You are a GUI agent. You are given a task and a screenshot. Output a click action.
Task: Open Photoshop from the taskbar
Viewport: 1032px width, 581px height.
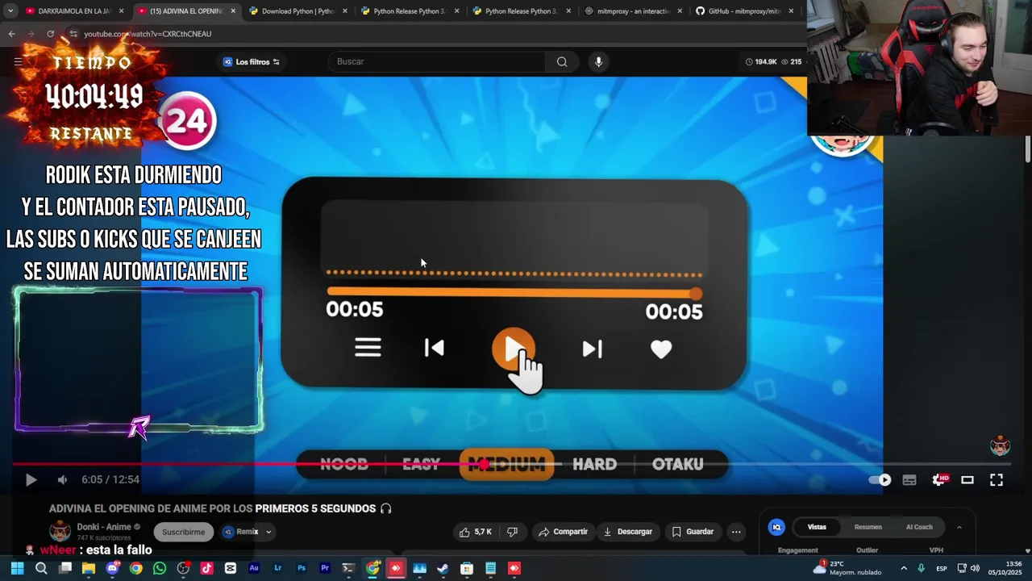point(302,568)
